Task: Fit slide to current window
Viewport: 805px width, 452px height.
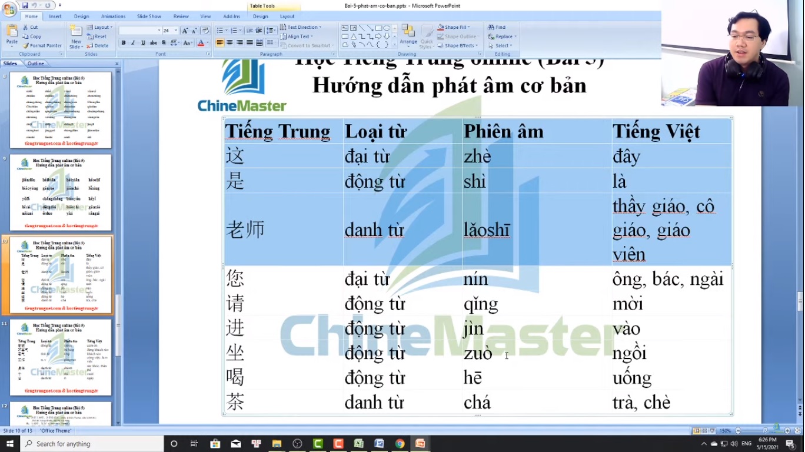Action: point(799,431)
